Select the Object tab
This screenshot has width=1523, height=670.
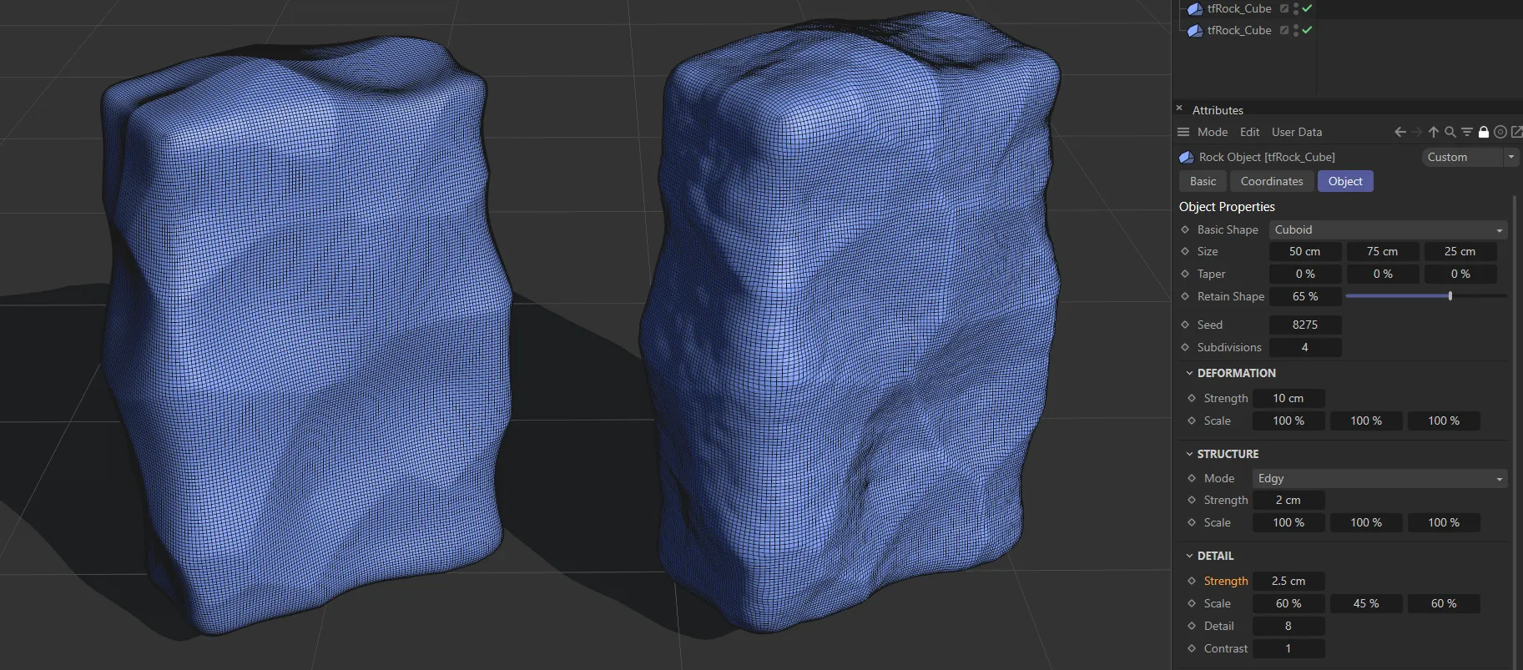coord(1344,181)
